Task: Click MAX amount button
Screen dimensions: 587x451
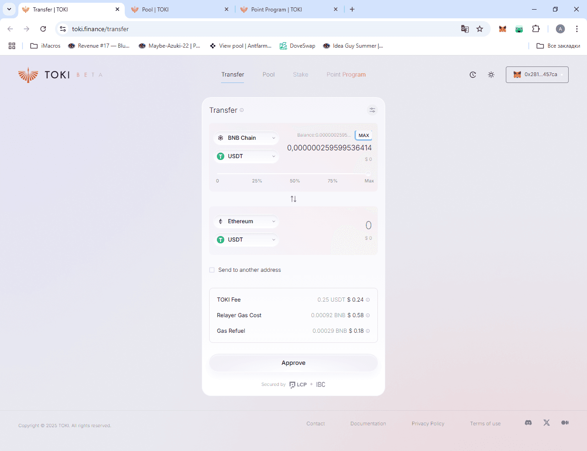Action: tap(364, 135)
